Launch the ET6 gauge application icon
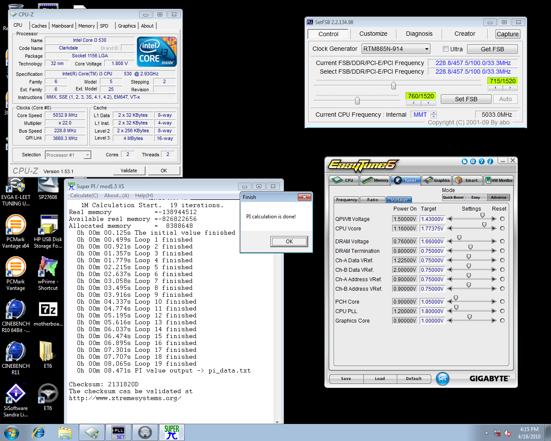 click(48, 397)
